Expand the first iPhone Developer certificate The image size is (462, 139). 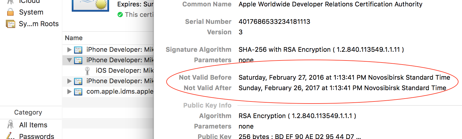pos(69,50)
